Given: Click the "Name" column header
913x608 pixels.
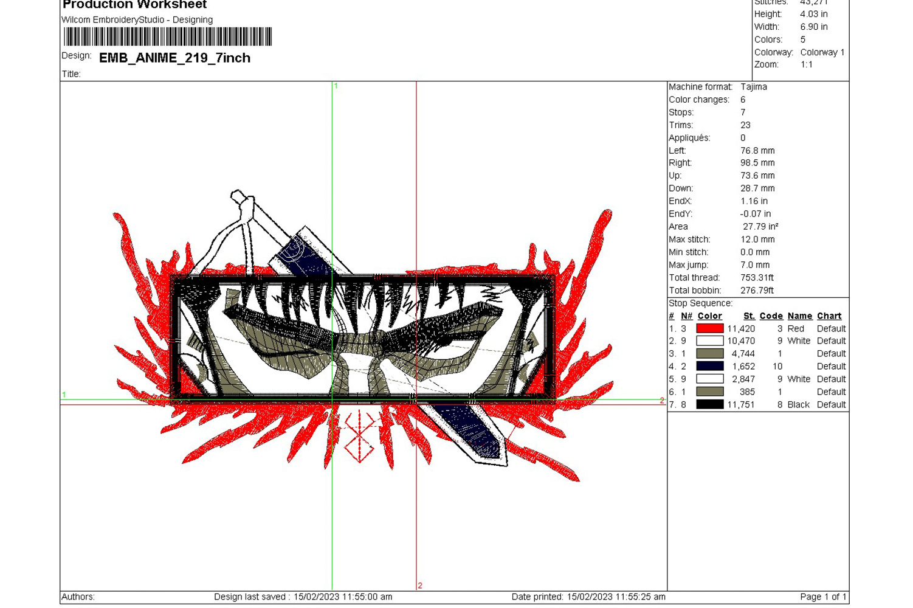Looking at the screenshot, I should (799, 316).
